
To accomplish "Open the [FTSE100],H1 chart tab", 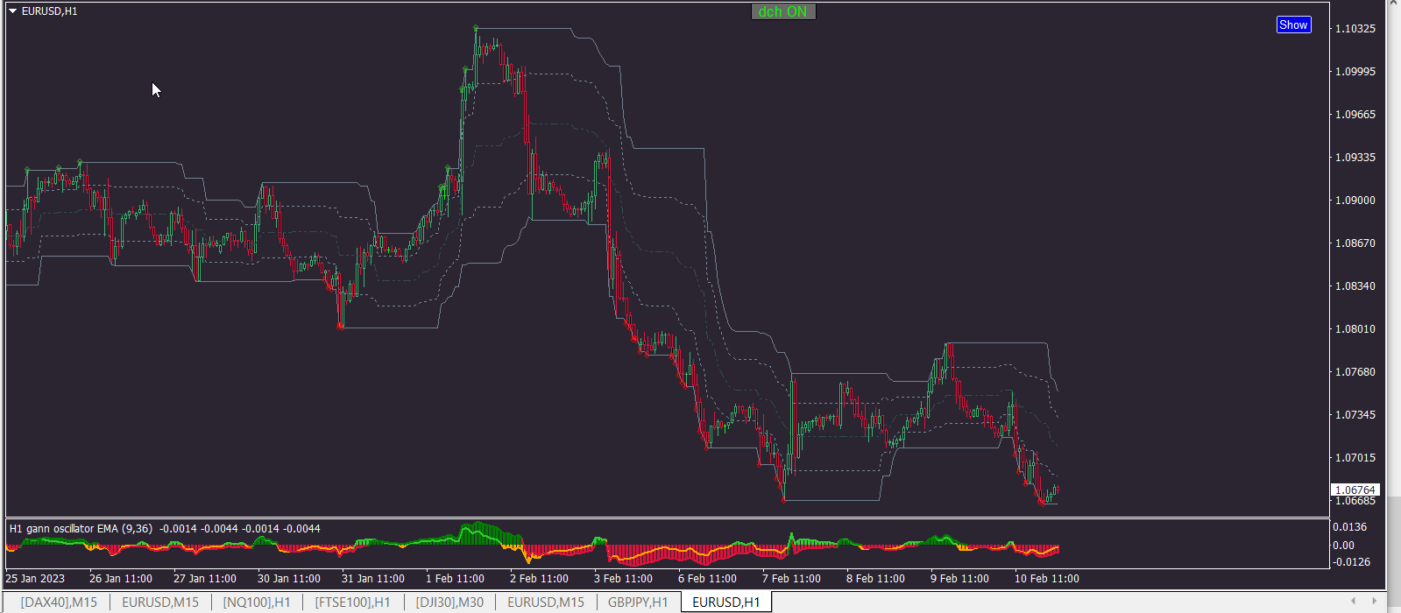I will click(353, 602).
